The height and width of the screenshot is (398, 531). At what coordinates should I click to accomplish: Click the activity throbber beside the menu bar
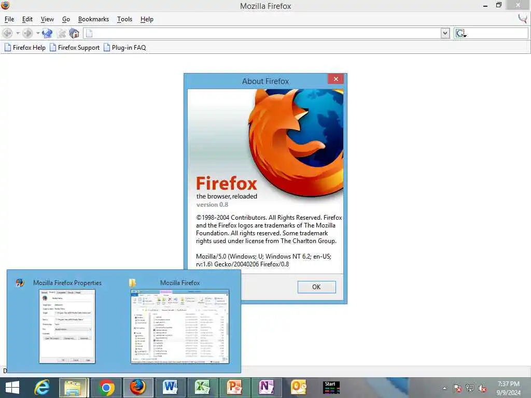(x=523, y=19)
